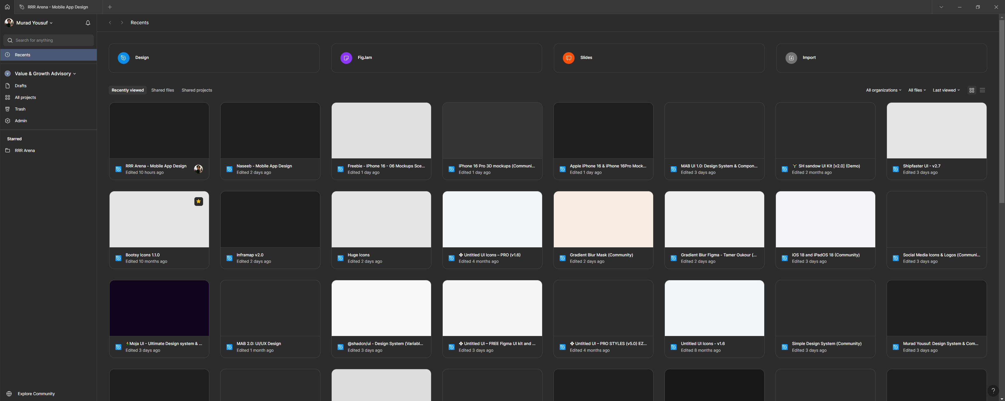
Task: Open Drafts in sidebar
Action: pos(49,86)
